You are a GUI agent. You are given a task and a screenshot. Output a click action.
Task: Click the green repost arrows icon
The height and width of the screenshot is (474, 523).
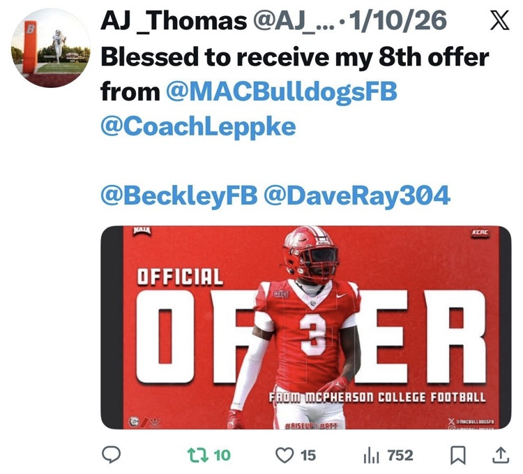click(198, 455)
